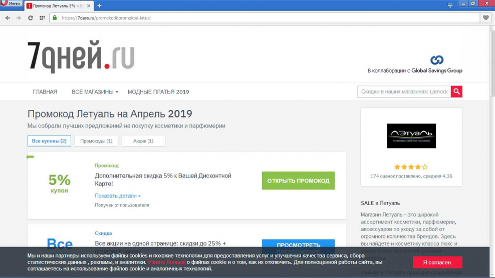Expand the ВСЕ МАГАЗИНЫ dropdown menu
Viewport: 495px width, 278px height.
[95, 92]
